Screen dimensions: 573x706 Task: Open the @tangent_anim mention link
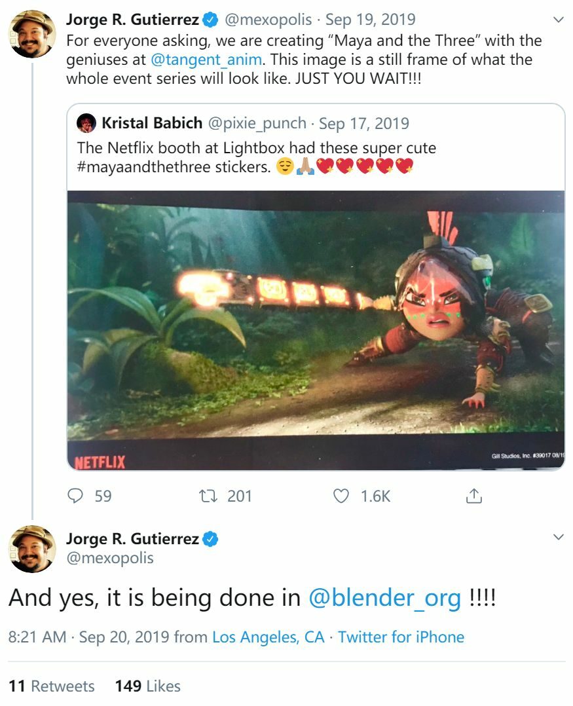point(206,60)
